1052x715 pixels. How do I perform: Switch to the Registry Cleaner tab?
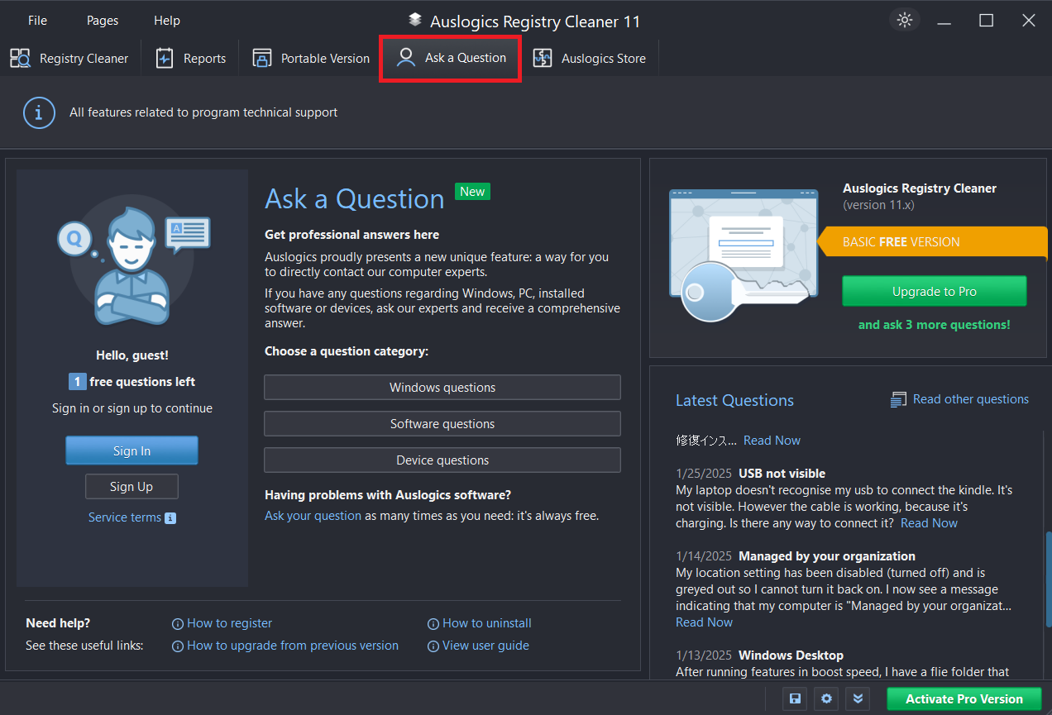tap(69, 58)
